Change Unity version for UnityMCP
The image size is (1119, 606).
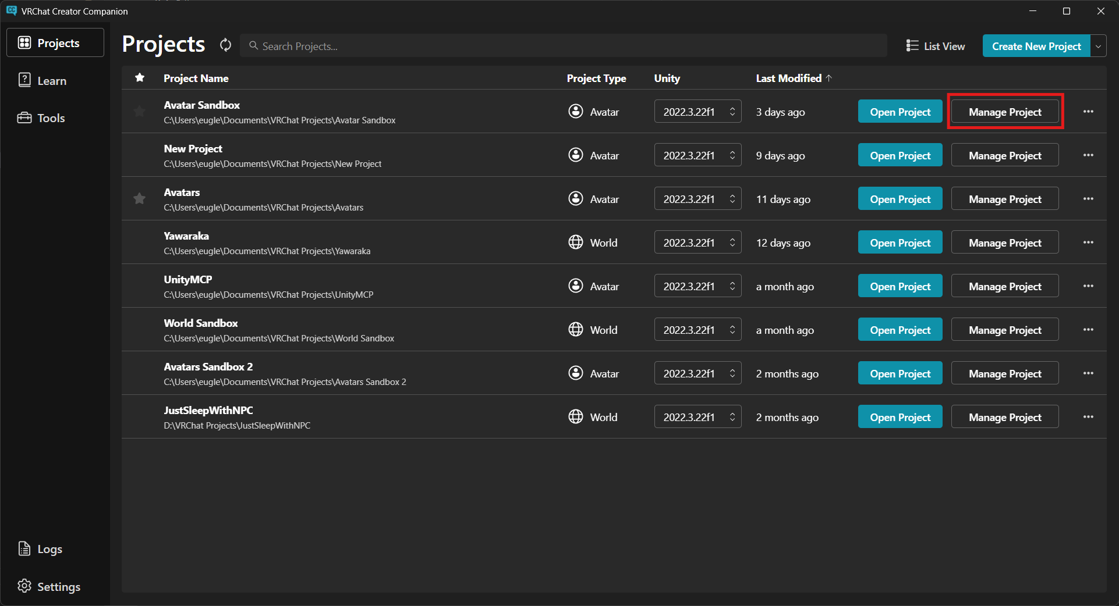(x=697, y=286)
